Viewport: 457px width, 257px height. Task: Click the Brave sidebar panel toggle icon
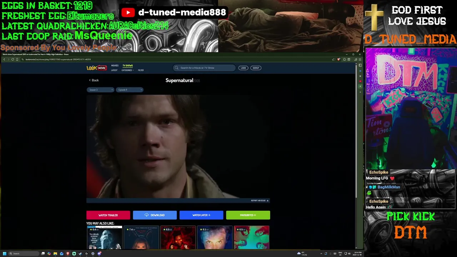click(x=360, y=65)
